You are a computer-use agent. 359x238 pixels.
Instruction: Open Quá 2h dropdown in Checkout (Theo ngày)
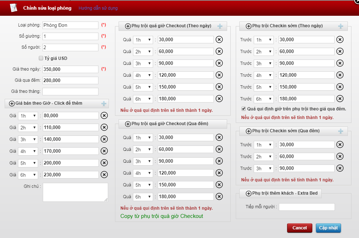click(143, 52)
